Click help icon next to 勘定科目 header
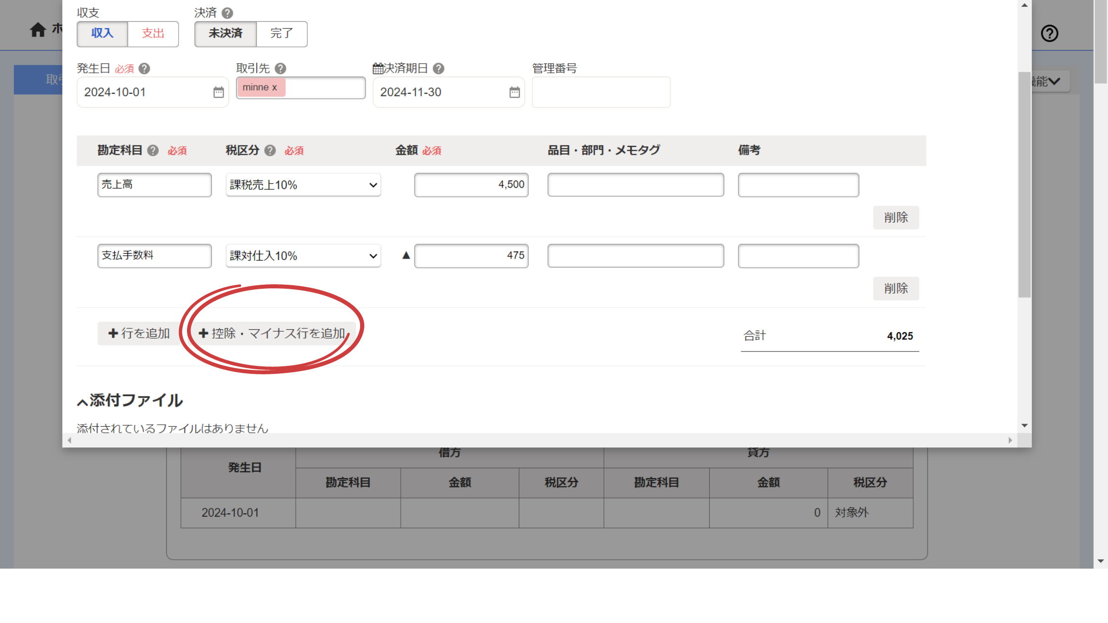 [x=153, y=150]
